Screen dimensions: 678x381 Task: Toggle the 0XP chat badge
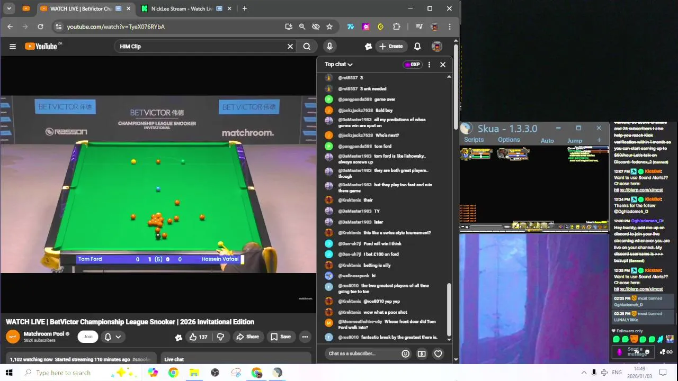coord(412,65)
